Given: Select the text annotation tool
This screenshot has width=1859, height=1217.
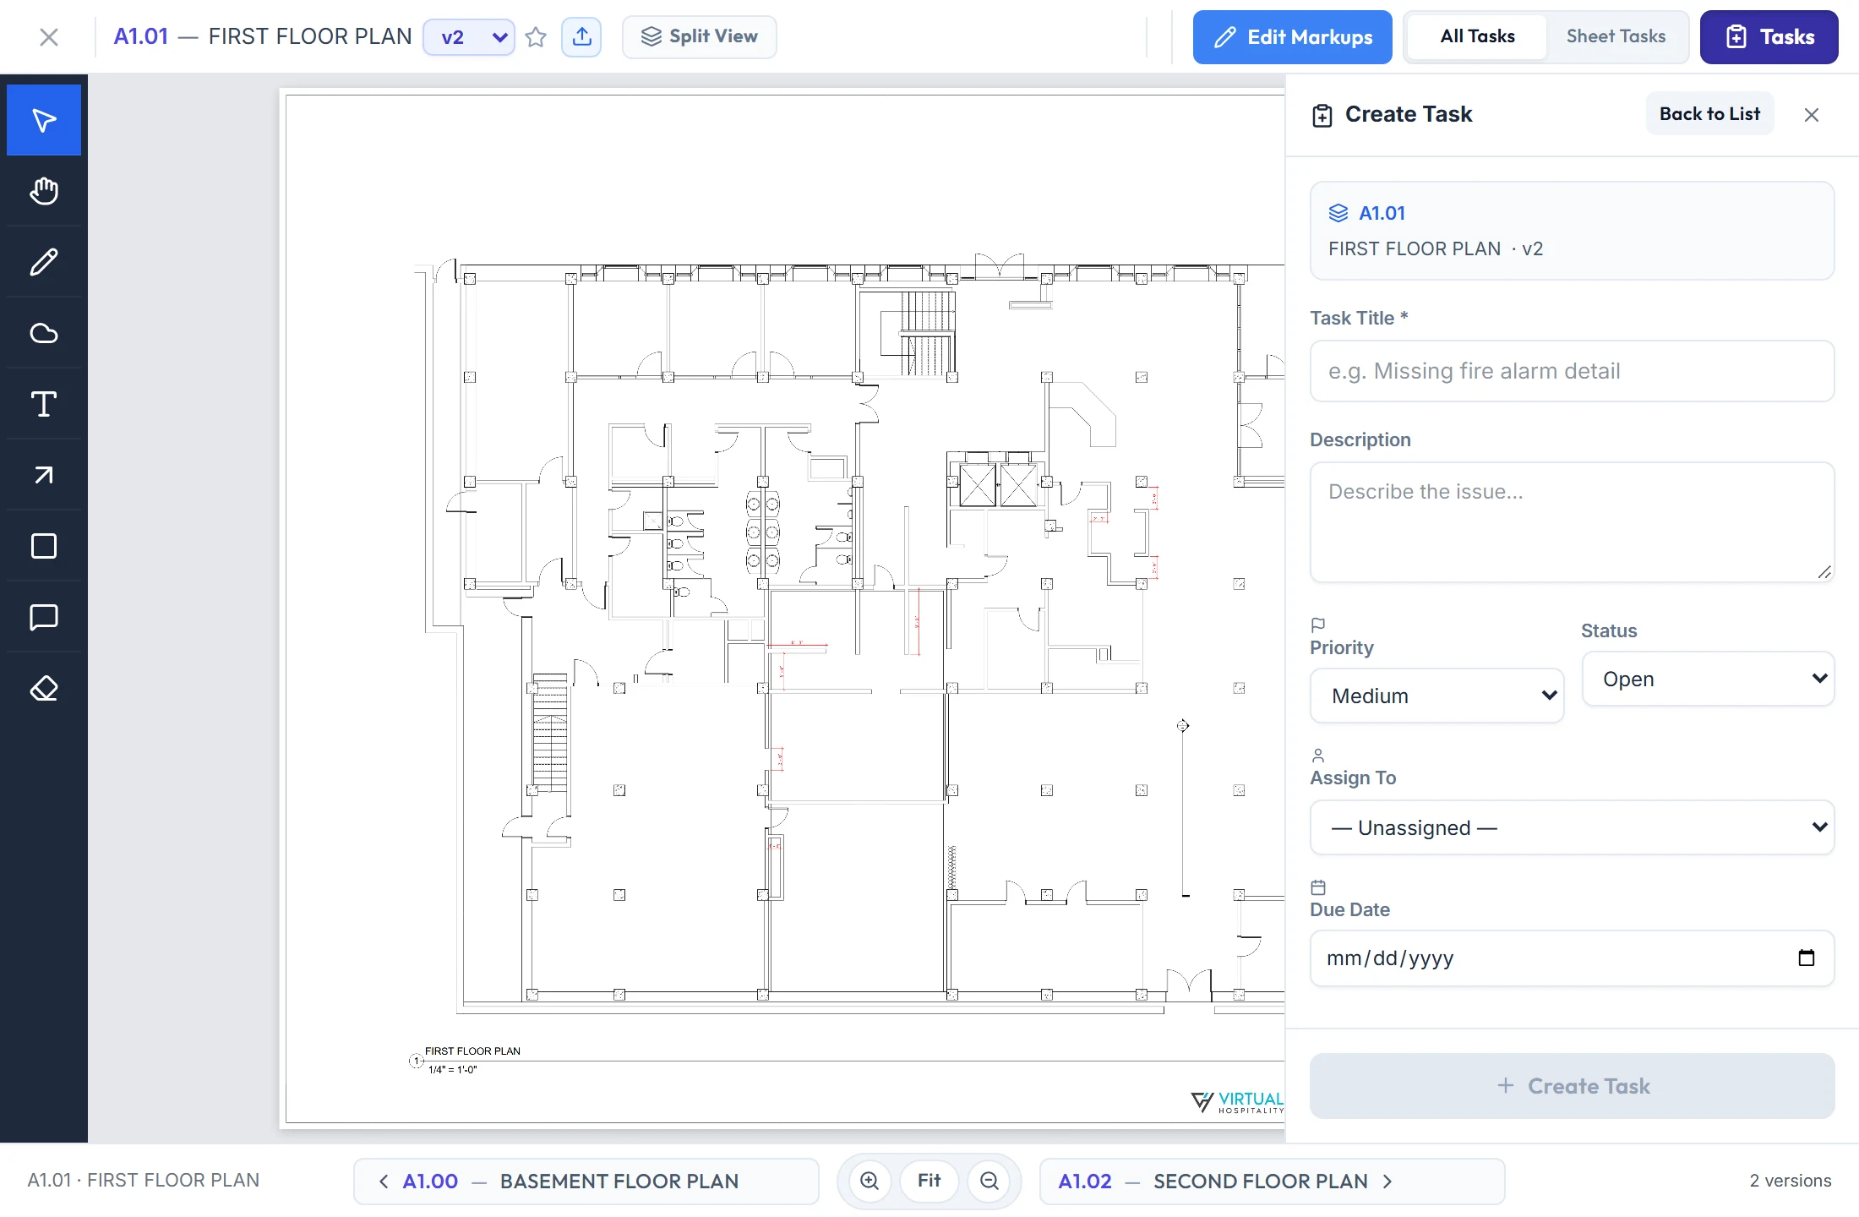Looking at the screenshot, I should (x=44, y=404).
